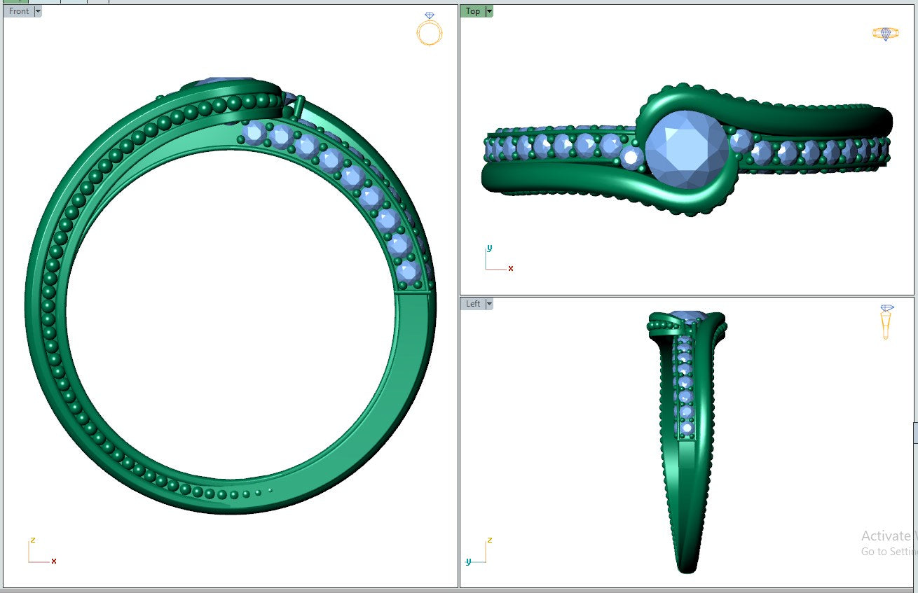Click the ring side-view icon in Left viewport
This screenshot has height=593, width=918.
(886, 322)
